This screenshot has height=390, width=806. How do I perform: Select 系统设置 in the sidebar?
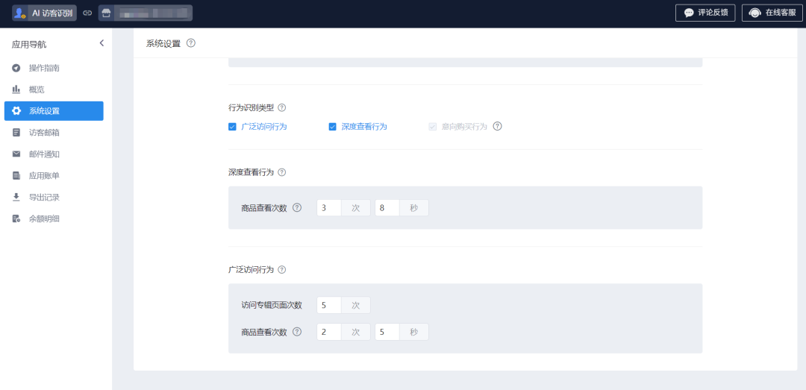coord(54,111)
